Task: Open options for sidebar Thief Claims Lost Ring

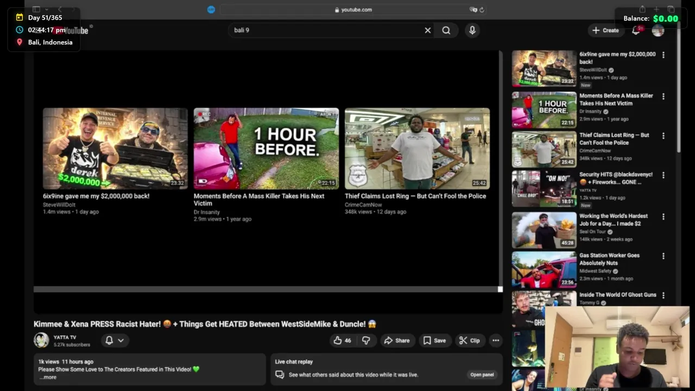Action: coord(663,136)
